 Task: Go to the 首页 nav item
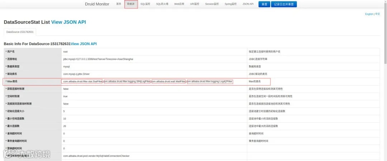click(x=119, y=4)
